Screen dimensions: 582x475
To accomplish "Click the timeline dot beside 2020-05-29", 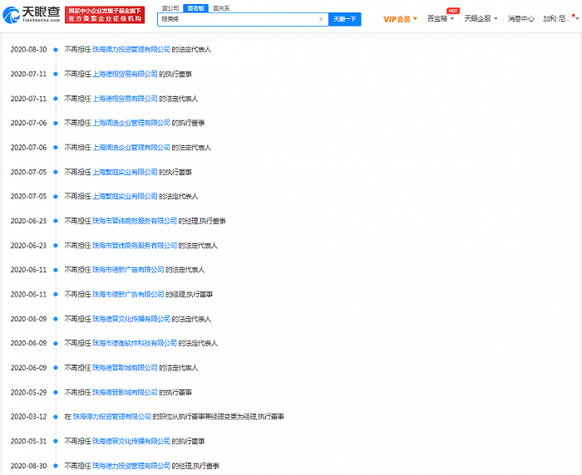I will (56, 392).
